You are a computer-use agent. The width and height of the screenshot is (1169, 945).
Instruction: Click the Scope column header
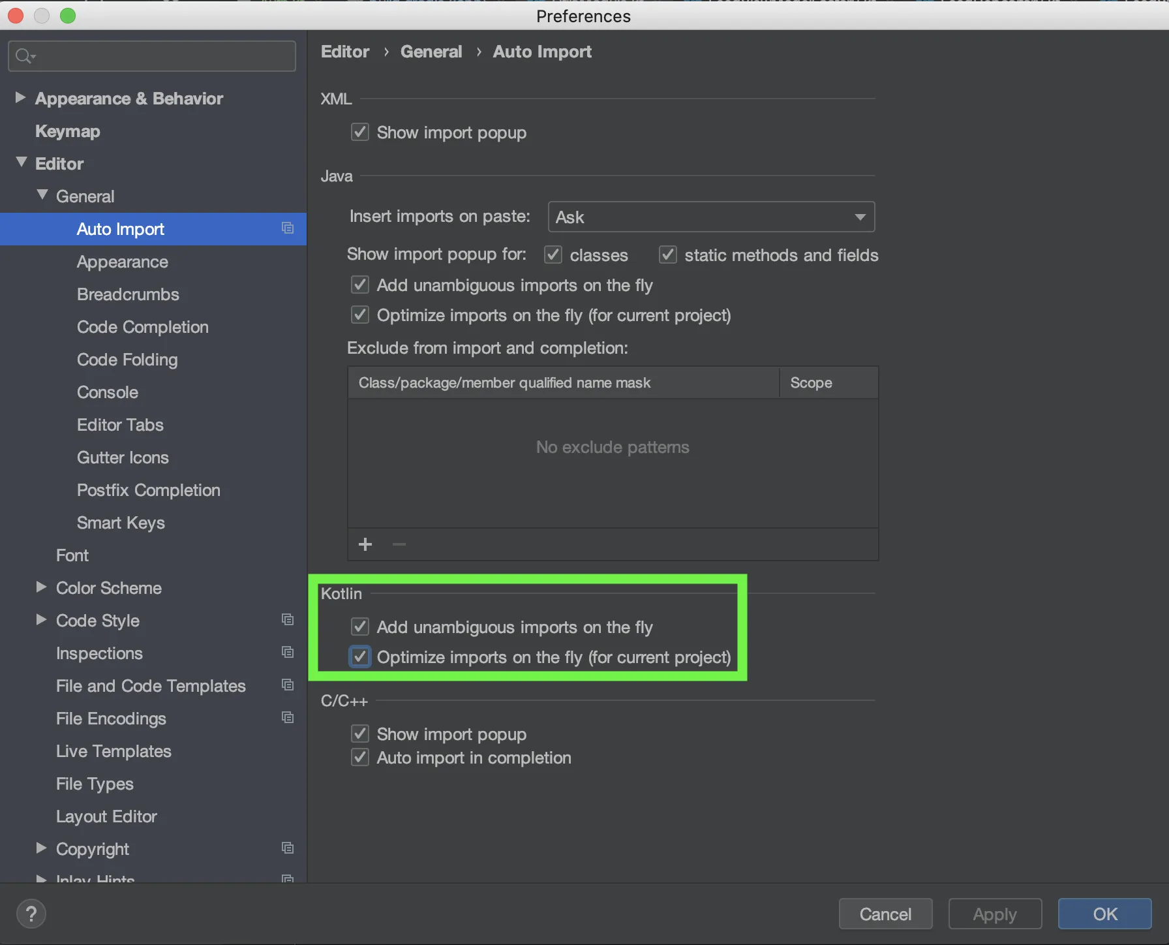click(x=811, y=383)
